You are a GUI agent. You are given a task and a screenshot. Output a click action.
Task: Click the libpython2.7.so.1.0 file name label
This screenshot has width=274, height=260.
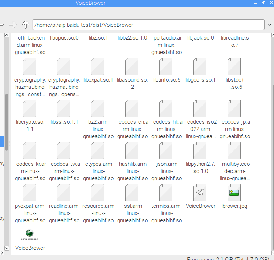201,168
